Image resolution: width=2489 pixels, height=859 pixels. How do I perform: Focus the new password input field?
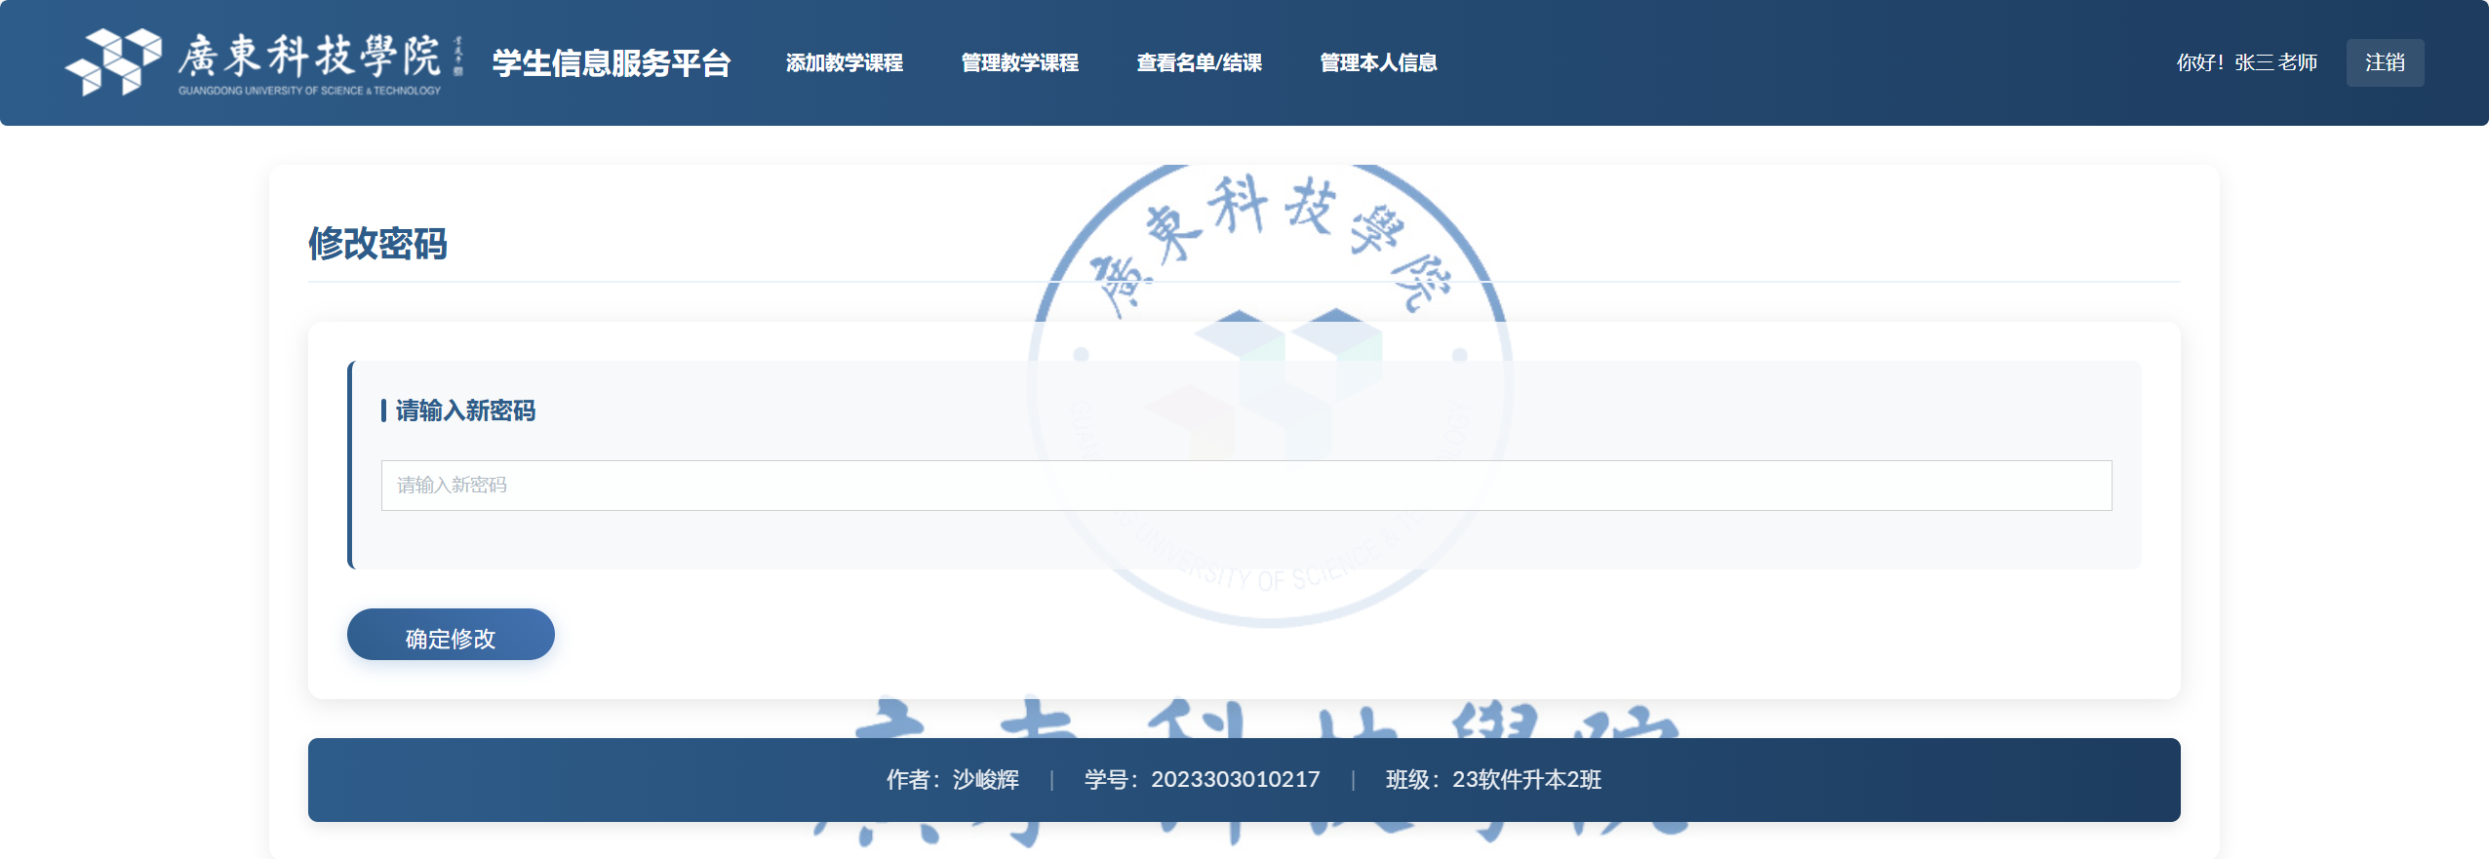(1245, 486)
